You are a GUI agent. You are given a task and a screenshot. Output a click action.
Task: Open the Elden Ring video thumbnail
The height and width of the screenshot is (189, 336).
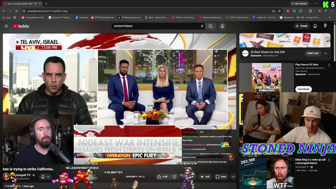[x=266, y=173]
